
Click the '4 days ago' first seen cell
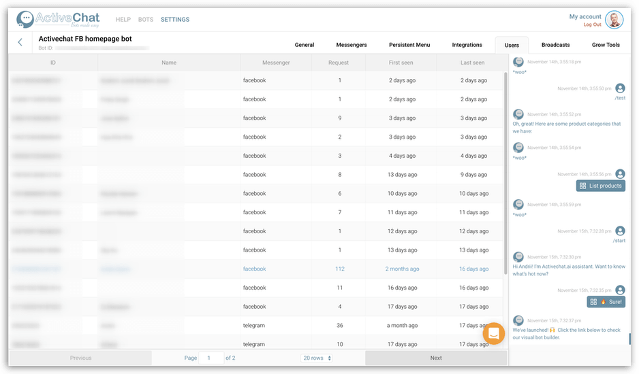coord(402,156)
